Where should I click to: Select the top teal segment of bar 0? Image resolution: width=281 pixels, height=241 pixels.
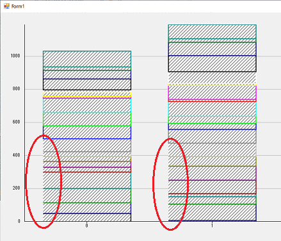[x=87, y=59]
